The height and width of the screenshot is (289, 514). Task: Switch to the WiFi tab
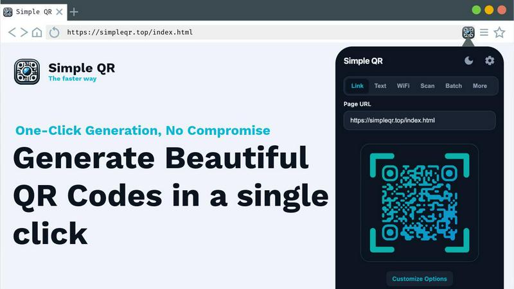click(x=403, y=86)
